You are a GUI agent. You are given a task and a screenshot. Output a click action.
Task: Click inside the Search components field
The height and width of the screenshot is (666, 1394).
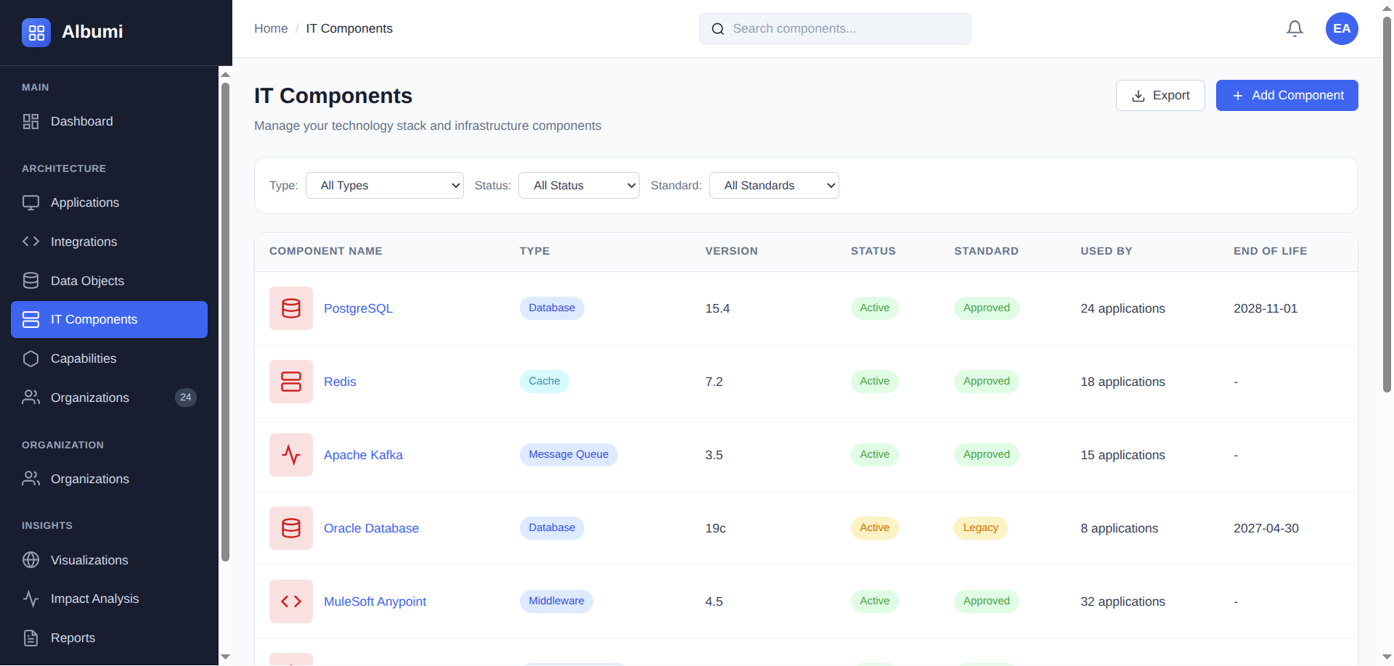tap(834, 28)
